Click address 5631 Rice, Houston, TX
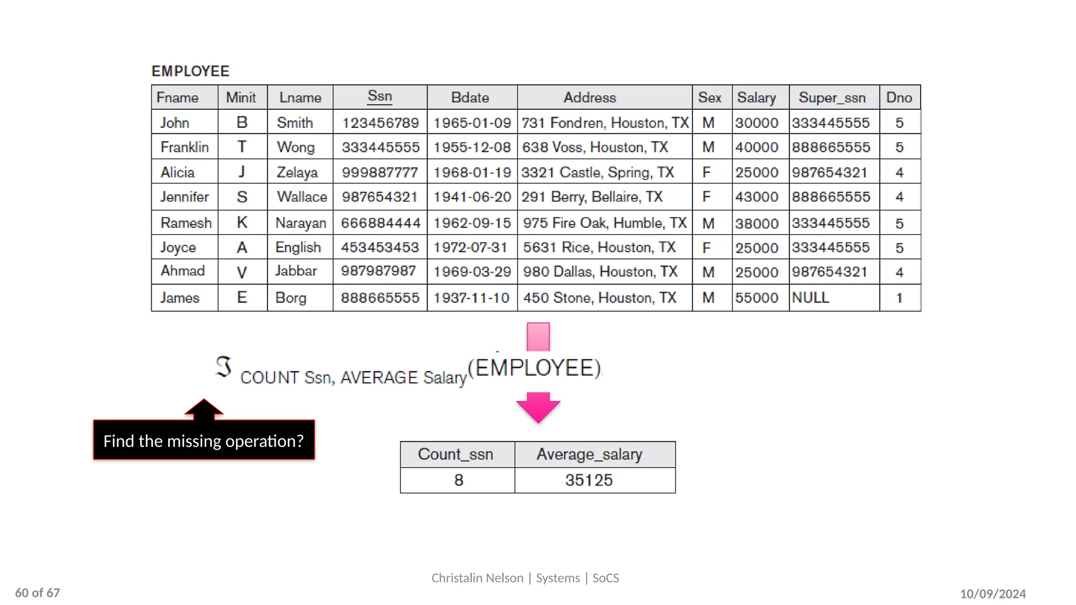The width and height of the screenshot is (1076, 605). tap(599, 247)
